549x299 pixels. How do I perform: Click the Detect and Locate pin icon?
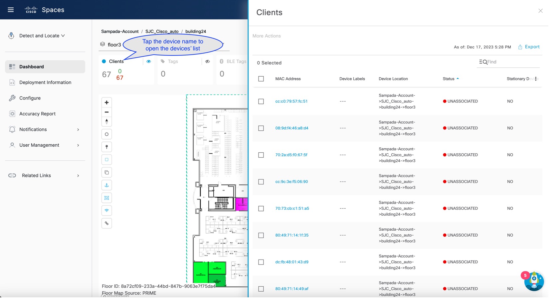[x=11, y=36]
